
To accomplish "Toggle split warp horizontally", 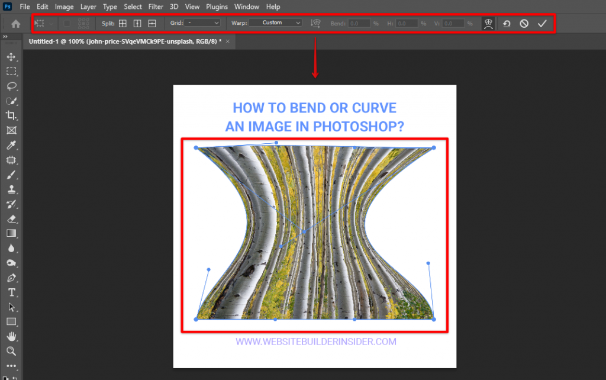I will point(151,22).
